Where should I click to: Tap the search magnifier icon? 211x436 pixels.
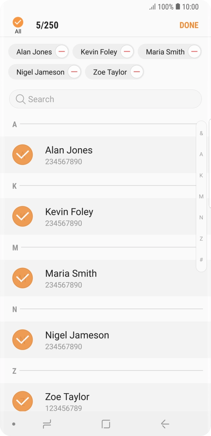click(20, 99)
